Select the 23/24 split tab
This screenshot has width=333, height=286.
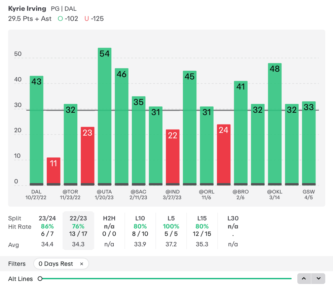[47, 230]
